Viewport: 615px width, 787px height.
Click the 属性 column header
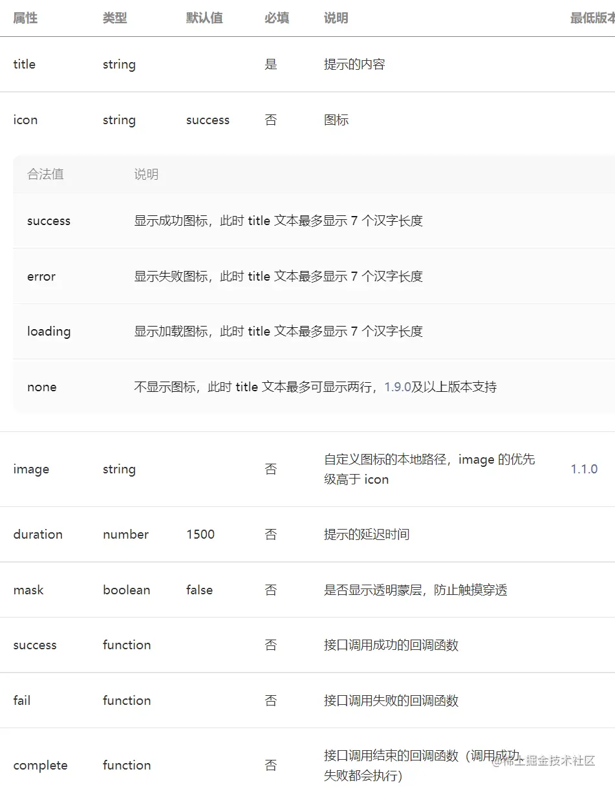pyautogui.click(x=25, y=18)
